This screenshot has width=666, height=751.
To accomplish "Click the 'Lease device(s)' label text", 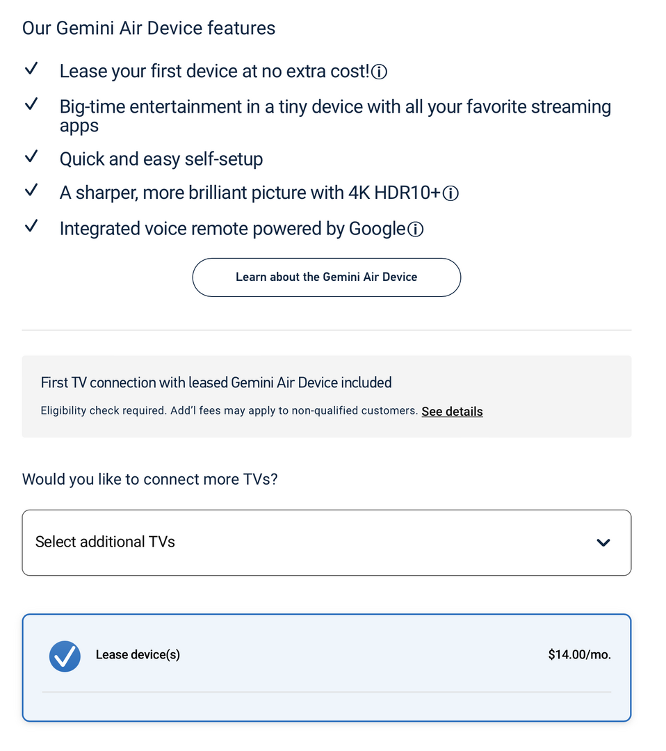I will [138, 654].
